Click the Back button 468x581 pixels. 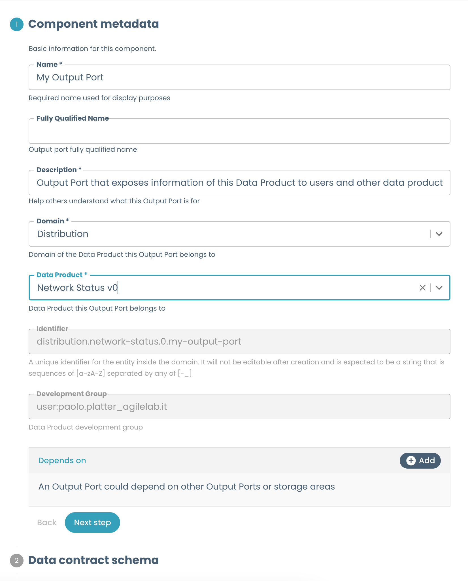click(x=47, y=522)
